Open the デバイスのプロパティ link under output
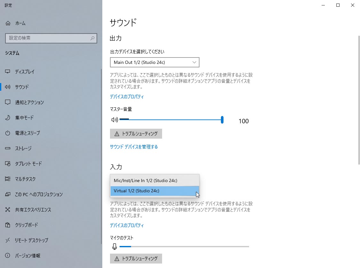 click(127, 96)
